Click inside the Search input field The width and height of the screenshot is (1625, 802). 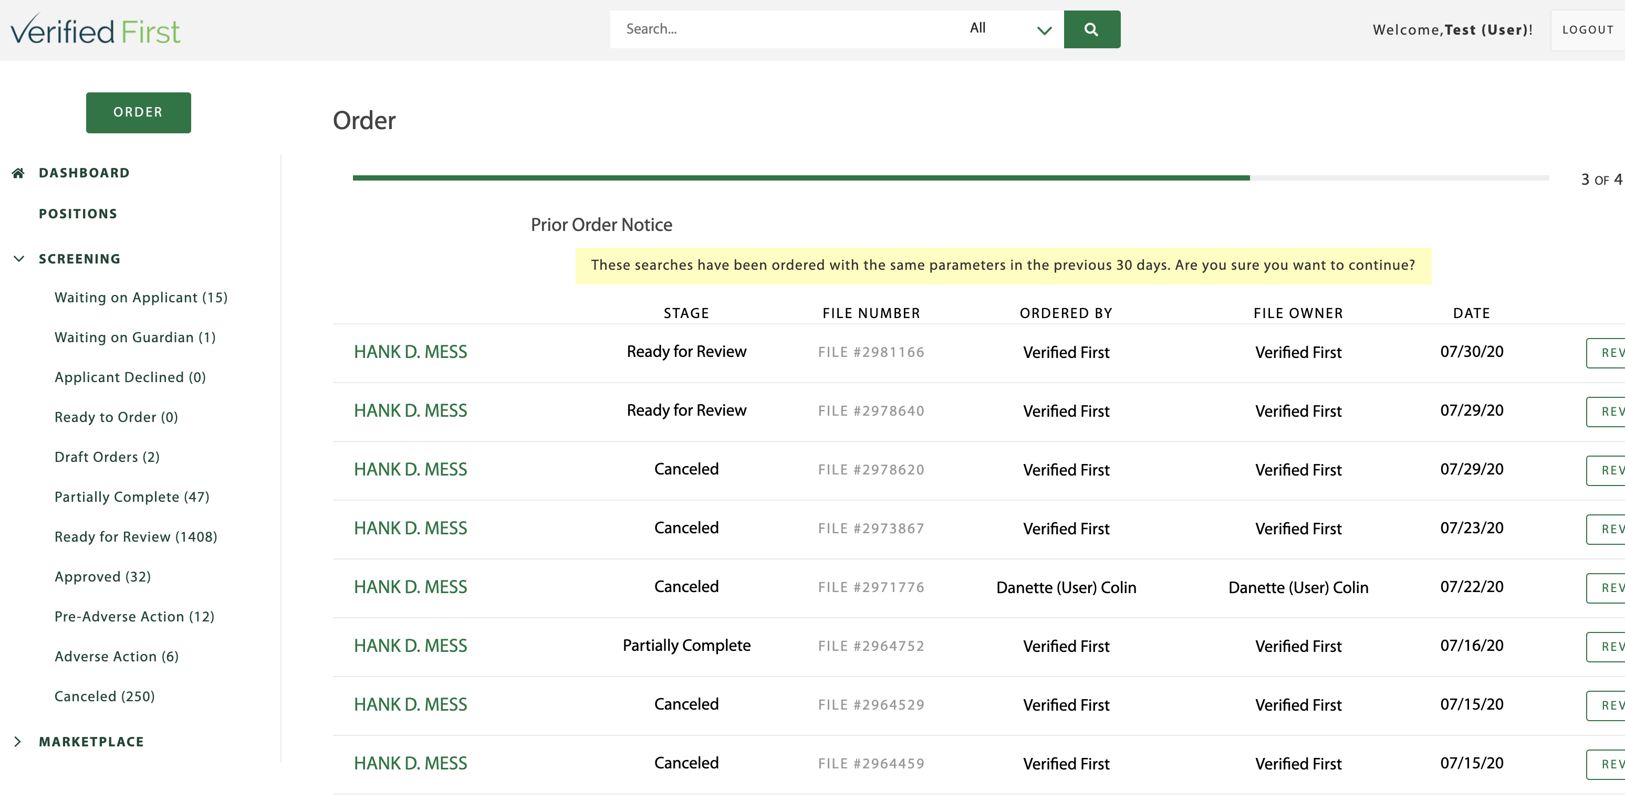782,29
